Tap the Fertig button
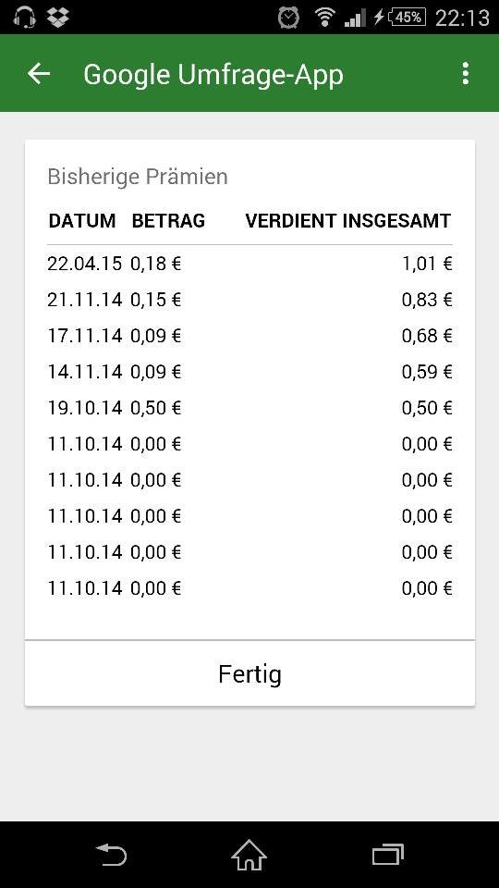499x888 pixels. (x=249, y=674)
